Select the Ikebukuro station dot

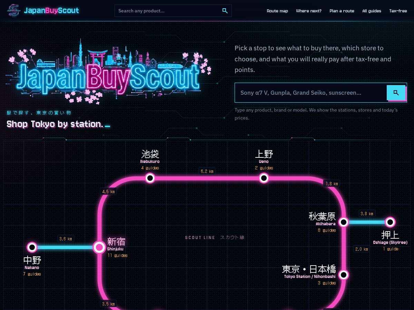[150, 178]
